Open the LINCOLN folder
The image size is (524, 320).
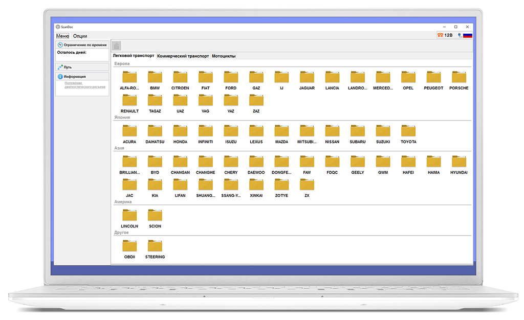click(129, 219)
